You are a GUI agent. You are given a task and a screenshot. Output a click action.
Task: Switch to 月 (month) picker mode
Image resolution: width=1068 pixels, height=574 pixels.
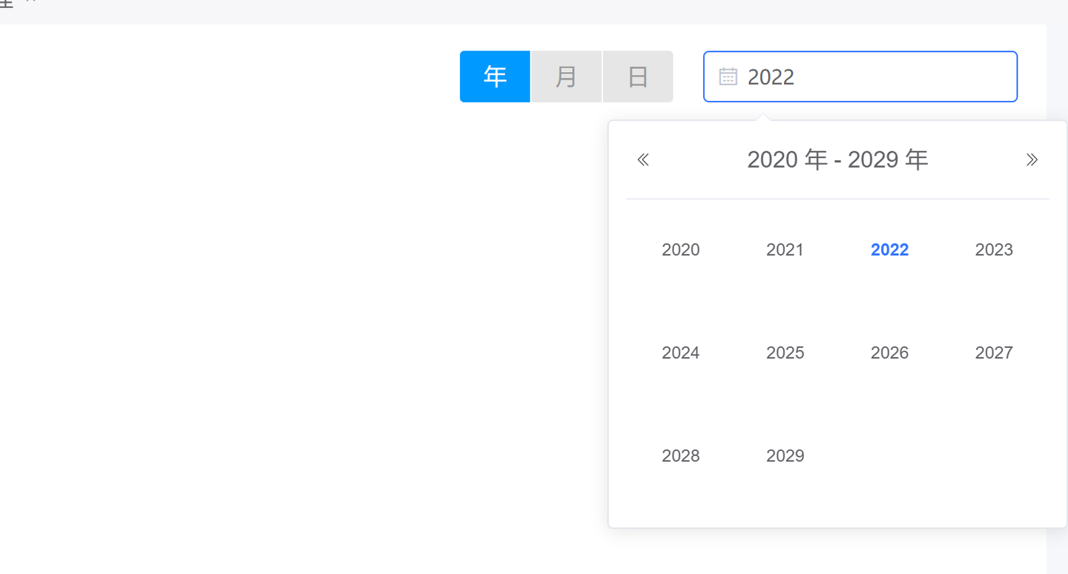(x=566, y=76)
